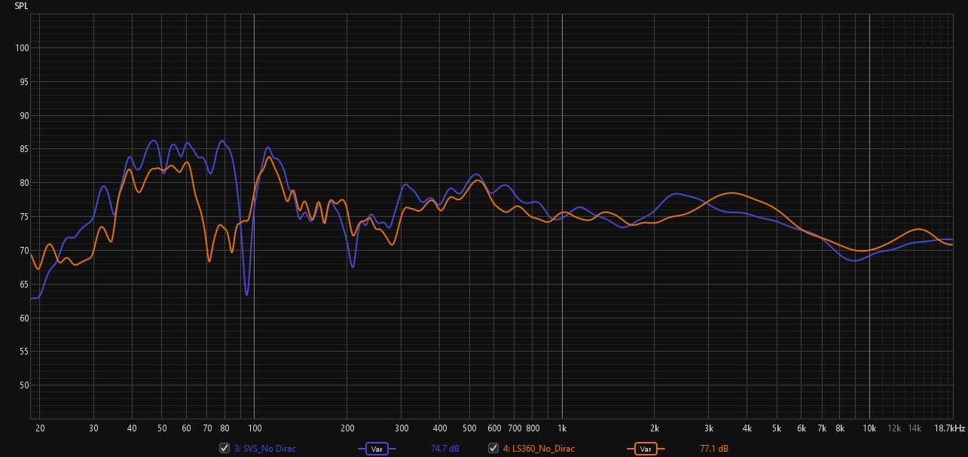968x457 pixels.
Task: Uncheck the SVS_No Dirac trace checkbox
Action: [224, 449]
